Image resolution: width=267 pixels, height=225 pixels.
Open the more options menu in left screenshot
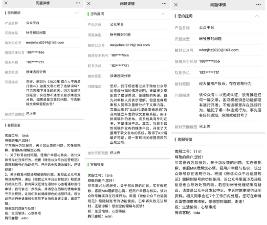78,3
